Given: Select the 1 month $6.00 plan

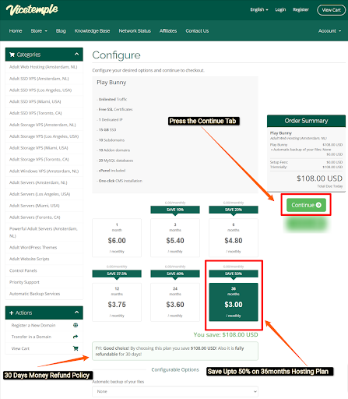Looking at the screenshot, I should [117, 238].
